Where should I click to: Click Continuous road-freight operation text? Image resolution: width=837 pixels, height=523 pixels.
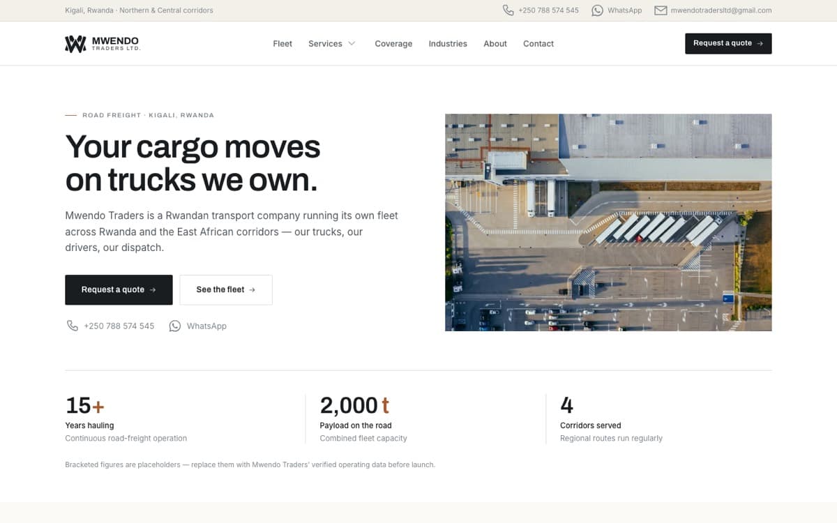point(126,439)
